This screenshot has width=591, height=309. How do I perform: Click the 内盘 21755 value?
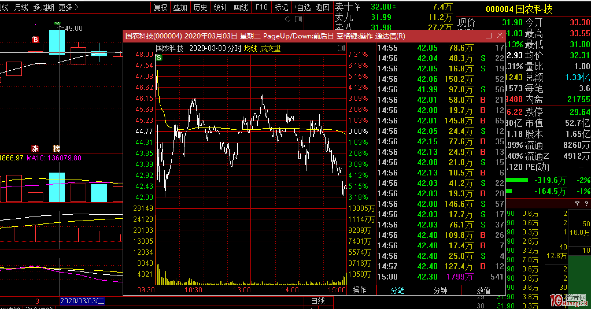tap(579, 99)
